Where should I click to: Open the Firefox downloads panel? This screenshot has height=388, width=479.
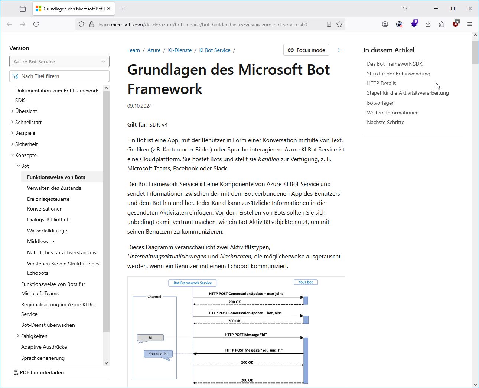[x=428, y=24]
